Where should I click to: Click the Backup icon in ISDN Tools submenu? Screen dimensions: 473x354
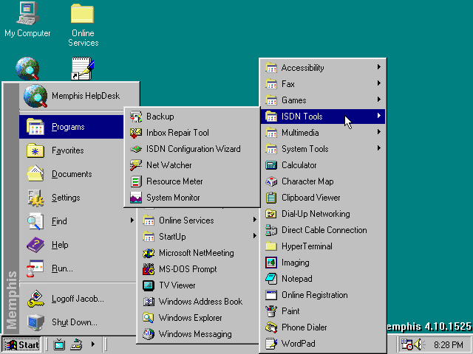pyautogui.click(x=136, y=117)
